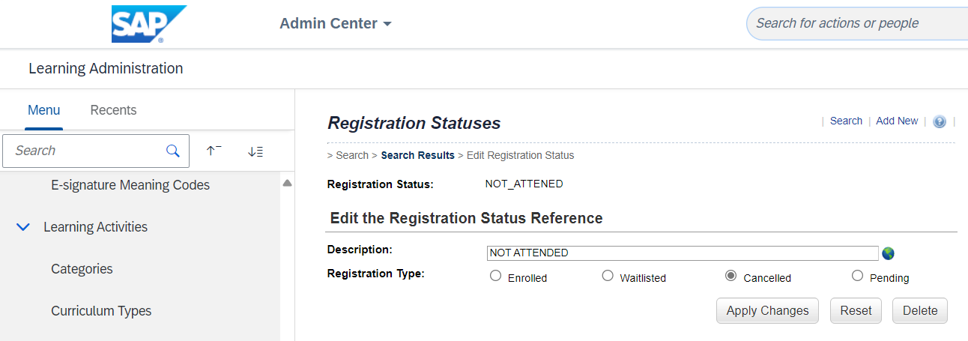Click the expand-all list icon
The width and height of the screenshot is (968, 341).
[255, 151]
